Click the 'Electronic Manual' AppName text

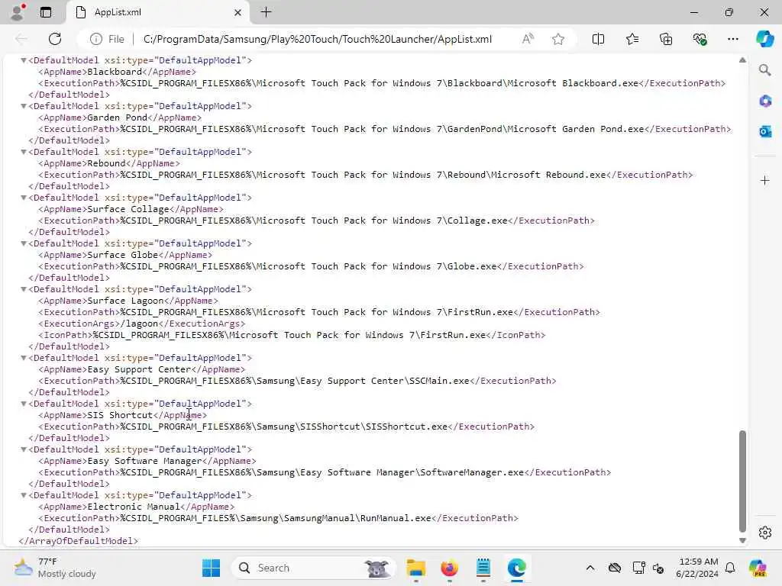(x=134, y=507)
